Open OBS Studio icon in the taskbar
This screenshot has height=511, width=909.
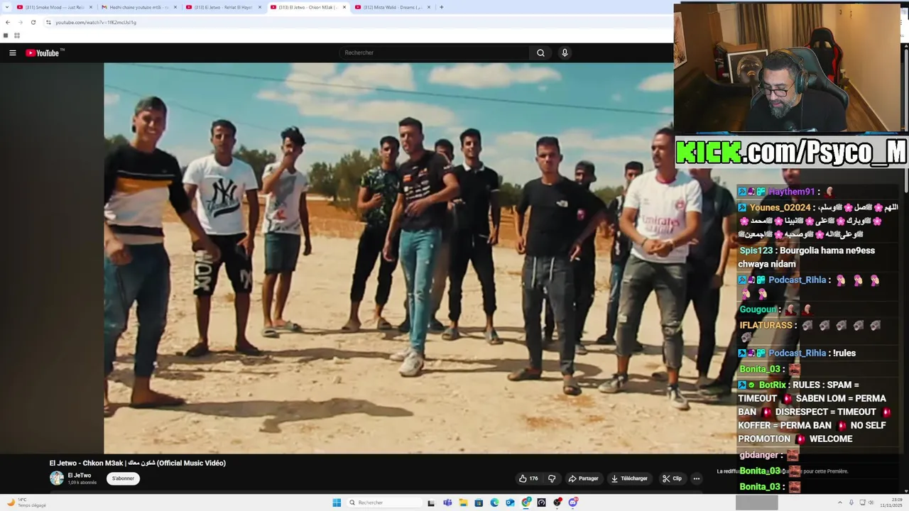pyautogui.click(x=557, y=502)
